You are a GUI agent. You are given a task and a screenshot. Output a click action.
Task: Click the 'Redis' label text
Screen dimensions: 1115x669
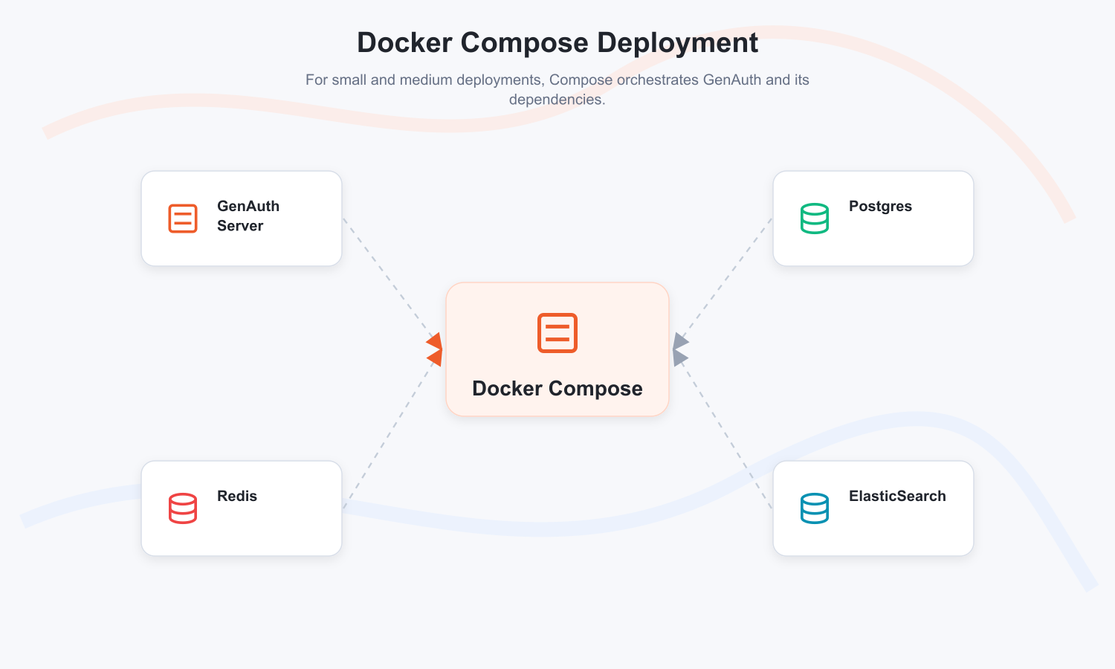237,496
